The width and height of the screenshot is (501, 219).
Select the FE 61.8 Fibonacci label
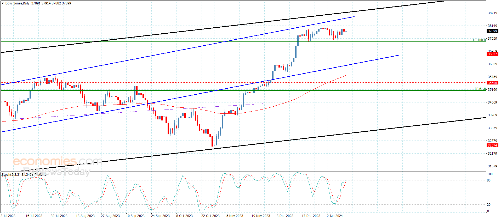(480, 89)
